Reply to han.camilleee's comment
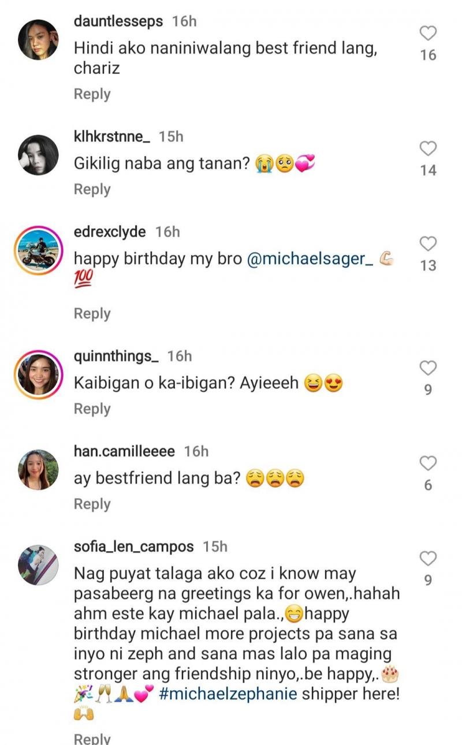 (92, 504)
